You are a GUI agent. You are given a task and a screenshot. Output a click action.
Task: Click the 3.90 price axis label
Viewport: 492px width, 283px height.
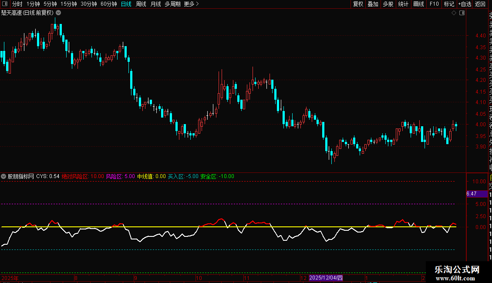tap(480, 147)
